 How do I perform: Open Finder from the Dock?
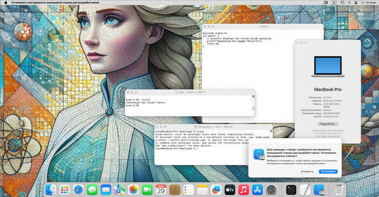(51, 190)
